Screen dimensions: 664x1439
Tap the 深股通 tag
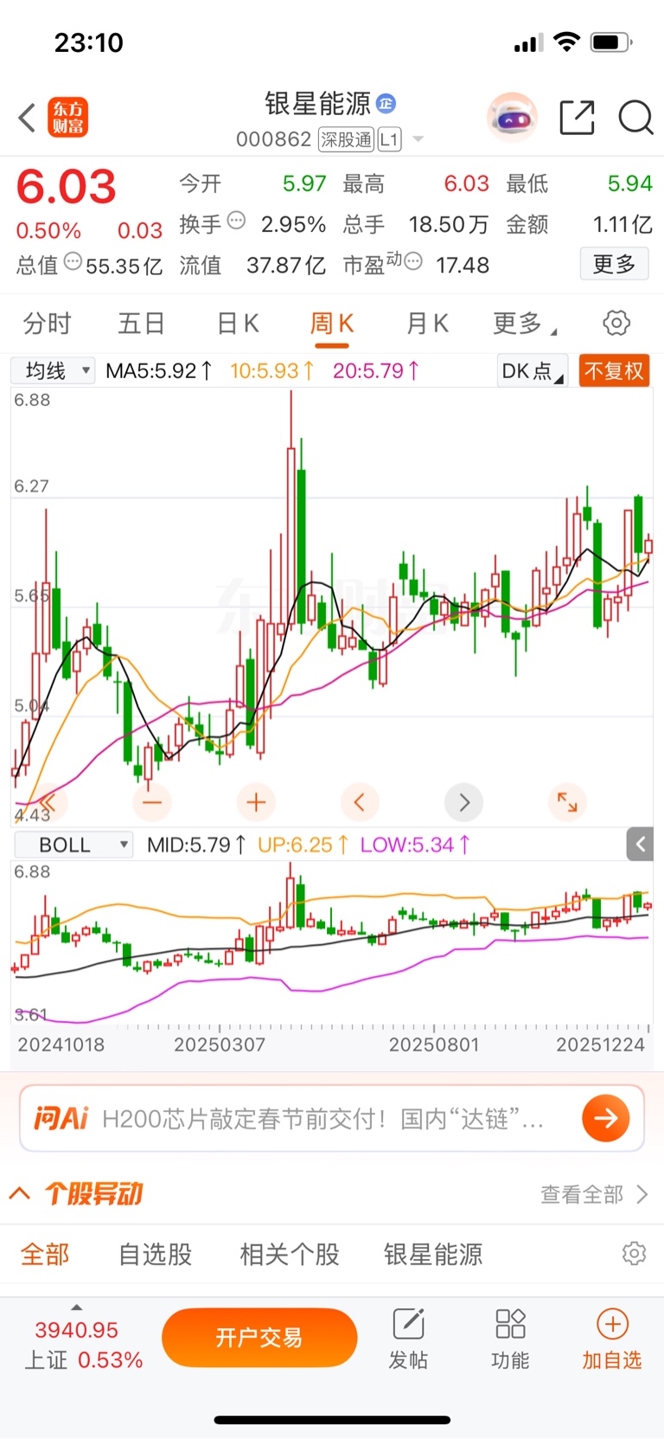(347, 139)
